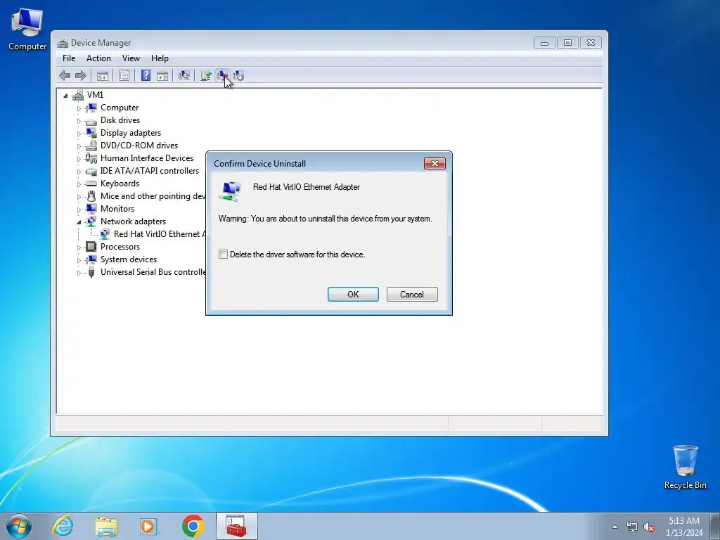Screen dimensions: 720x540
Task: Select the Processors category icon
Action: pos(91,247)
